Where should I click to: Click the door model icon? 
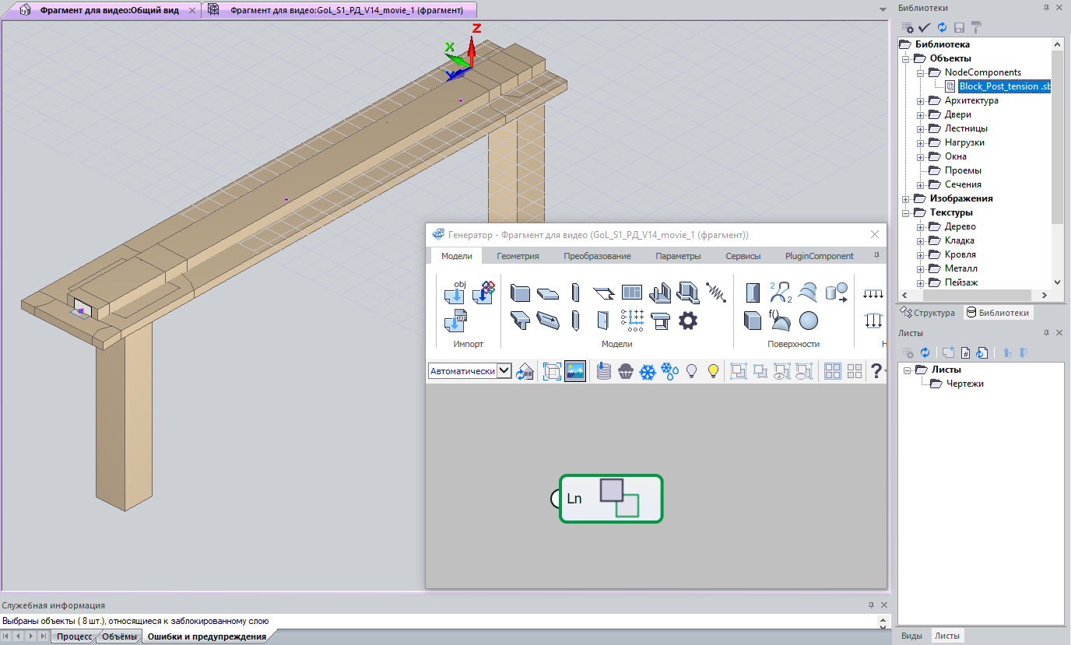[x=602, y=321]
